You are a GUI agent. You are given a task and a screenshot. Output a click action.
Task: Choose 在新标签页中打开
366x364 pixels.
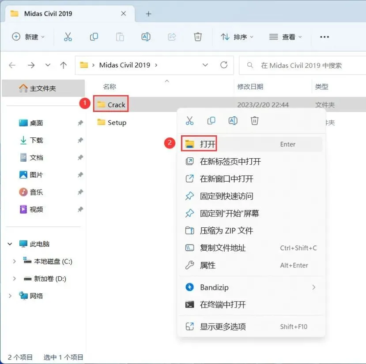252,161
